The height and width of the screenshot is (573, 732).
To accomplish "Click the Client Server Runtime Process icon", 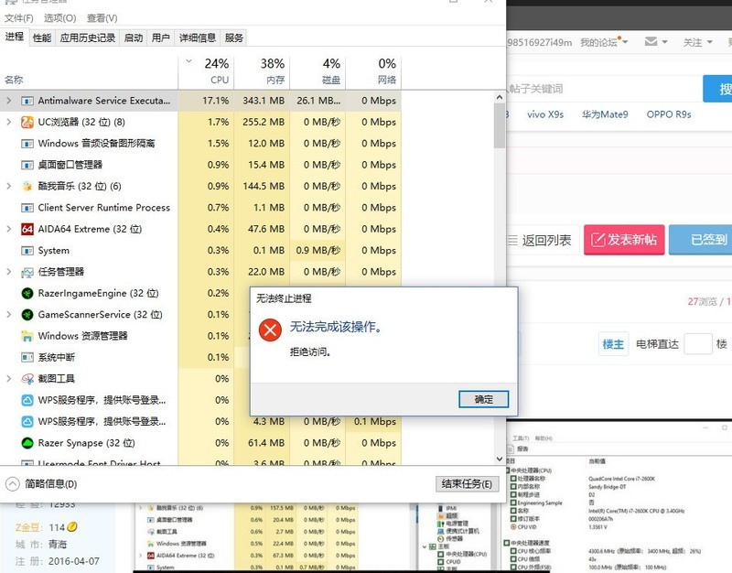I will pyautogui.click(x=27, y=208).
